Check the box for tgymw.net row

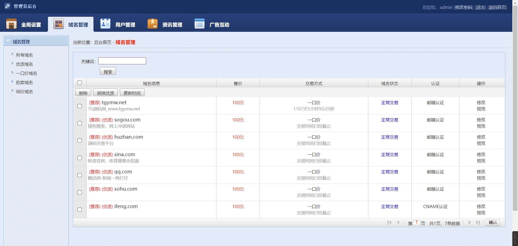[x=80, y=106]
